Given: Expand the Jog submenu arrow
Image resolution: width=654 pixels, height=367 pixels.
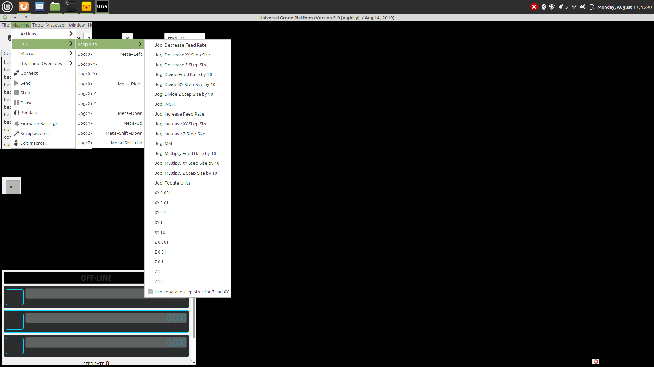Looking at the screenshot, I should coord(71,43).
